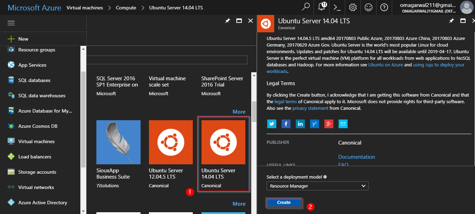This screenshot has height=214, width=475.
Task: Click More link above Ubuntu tiles
Action: pyautogui.click(x=239, y=112)
